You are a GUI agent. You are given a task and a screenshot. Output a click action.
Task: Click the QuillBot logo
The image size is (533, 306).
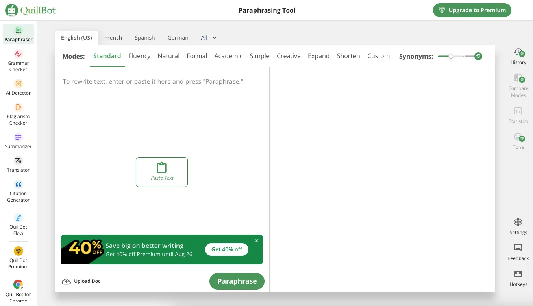pyautogui.click(x=30, y=10)
